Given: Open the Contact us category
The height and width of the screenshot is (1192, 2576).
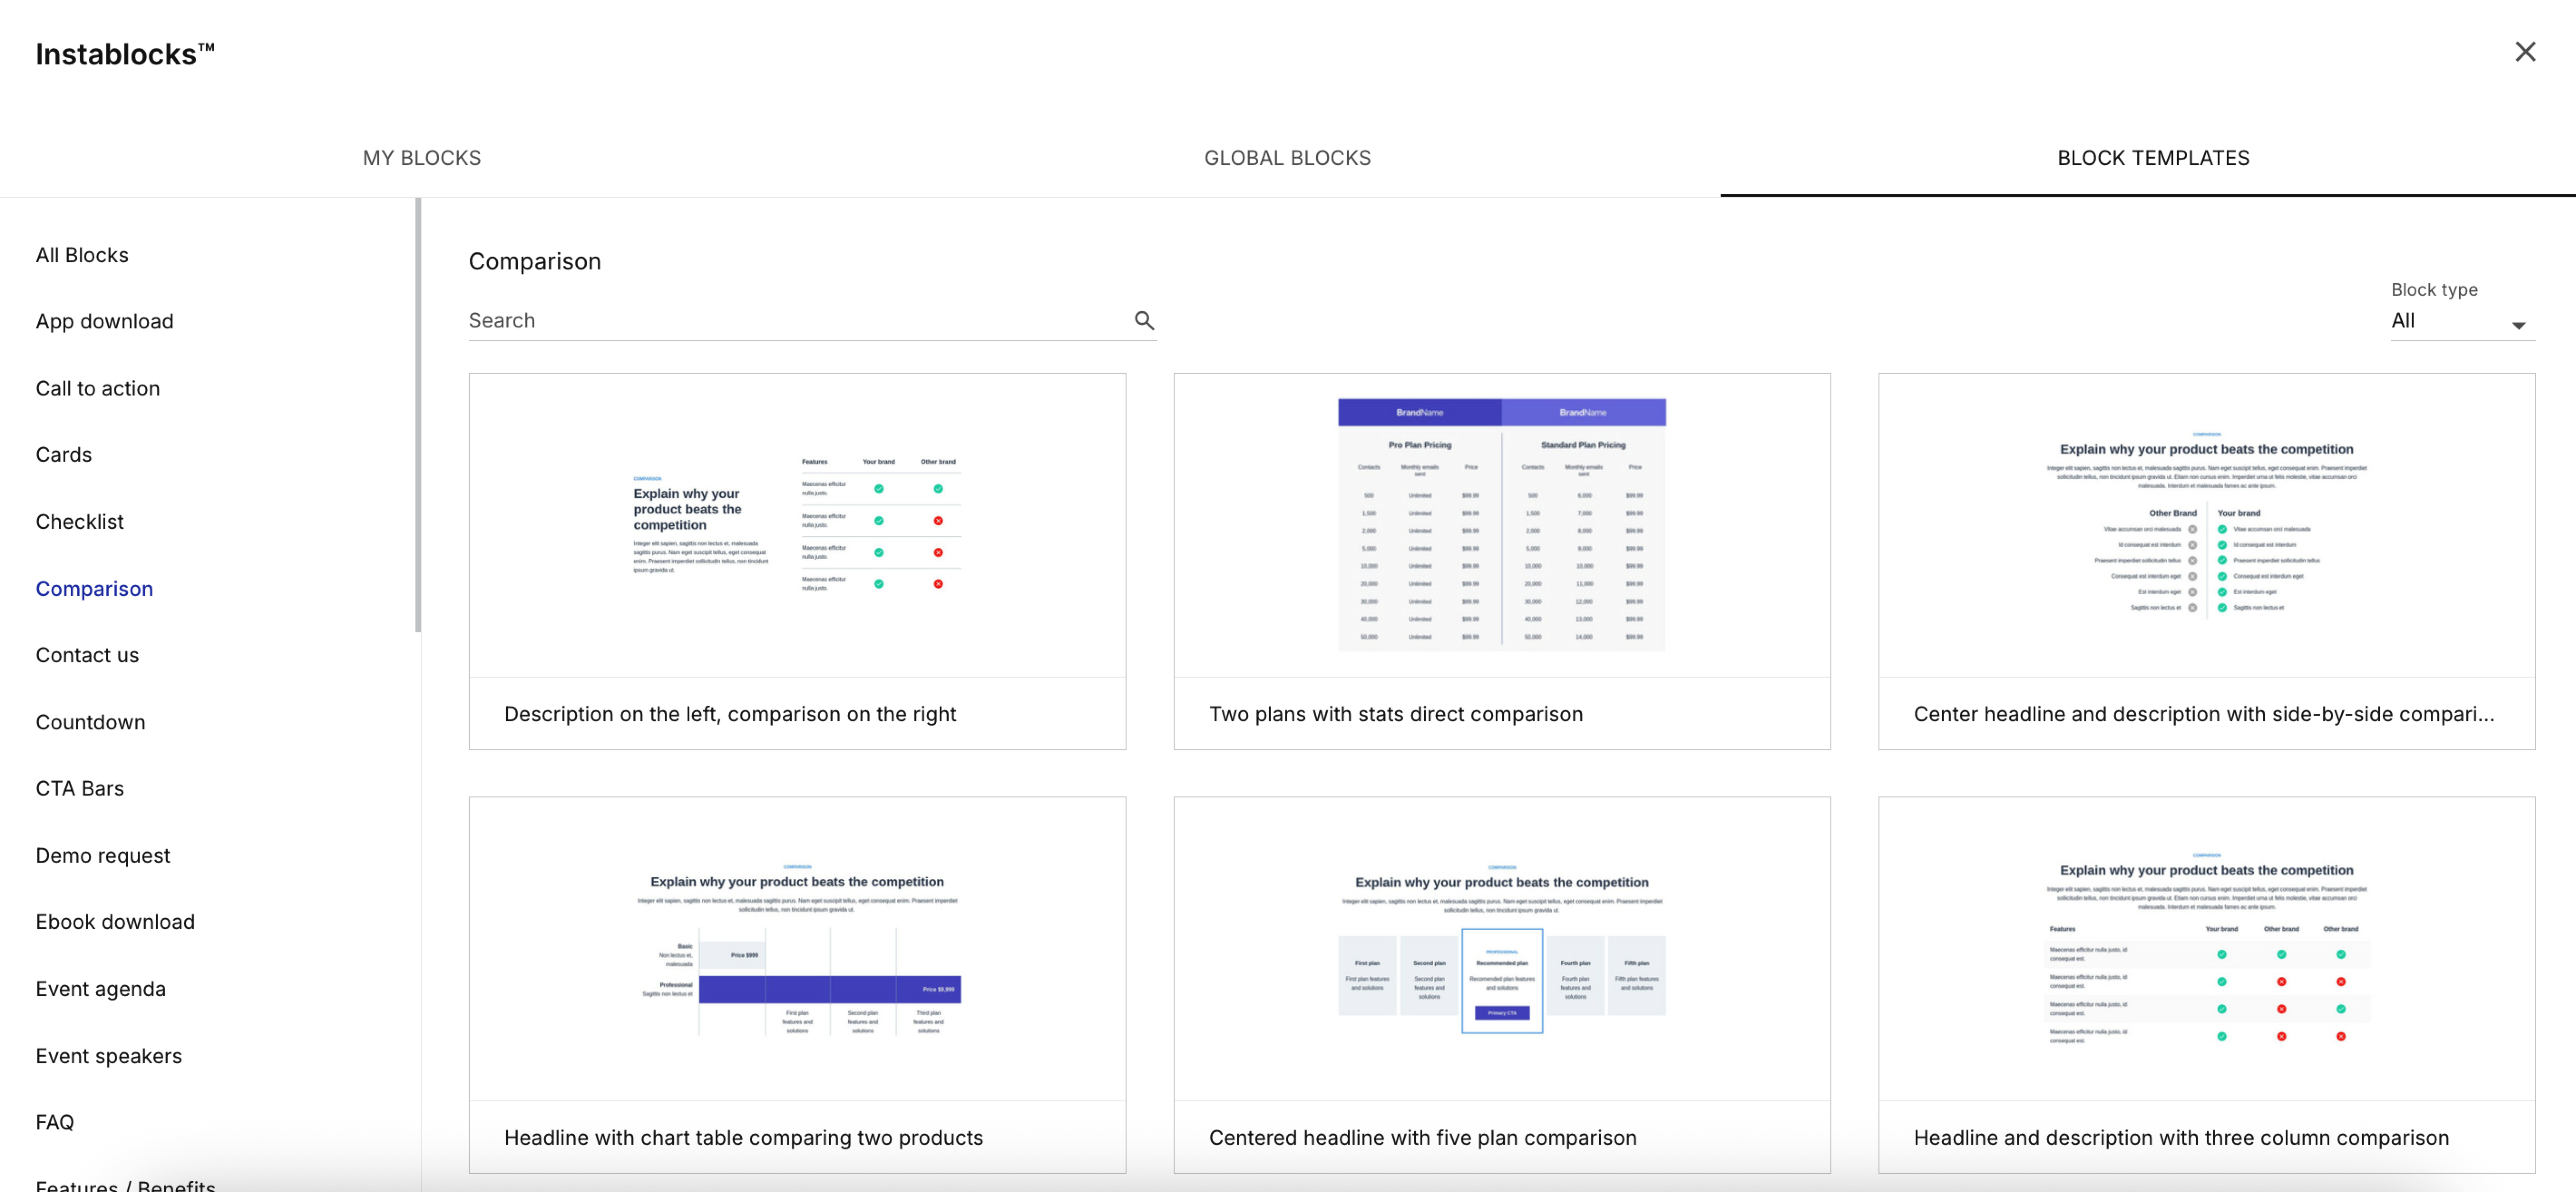Looking at the screenshot, I should pos(87,655).
